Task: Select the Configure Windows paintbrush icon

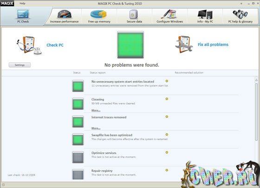Action: coord(169,14)
